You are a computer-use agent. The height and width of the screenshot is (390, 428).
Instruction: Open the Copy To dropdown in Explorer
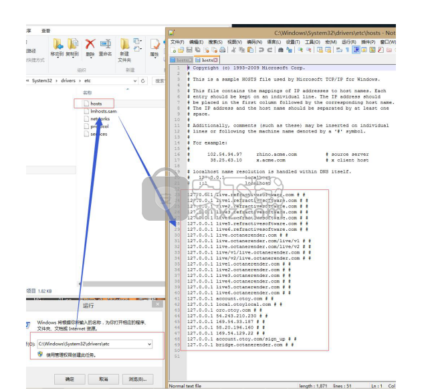(73, 58)
